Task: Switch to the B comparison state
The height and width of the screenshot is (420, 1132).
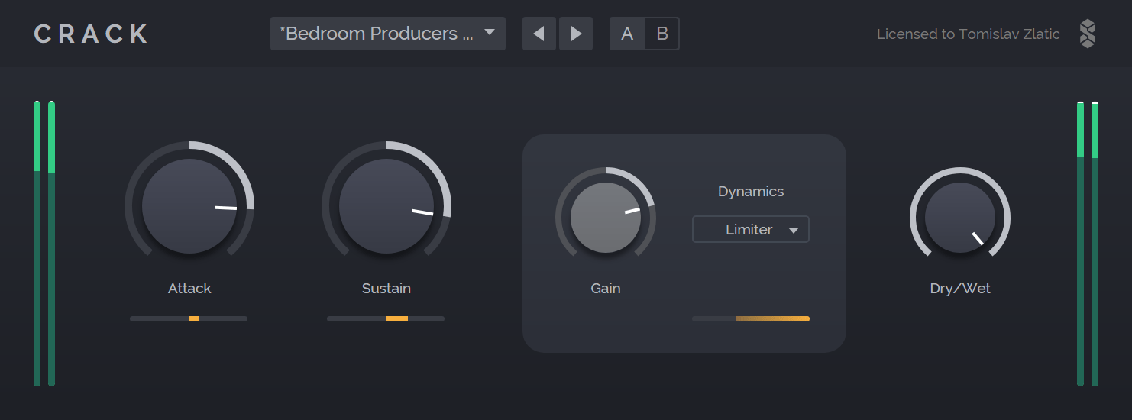Action: click(662, 34)
